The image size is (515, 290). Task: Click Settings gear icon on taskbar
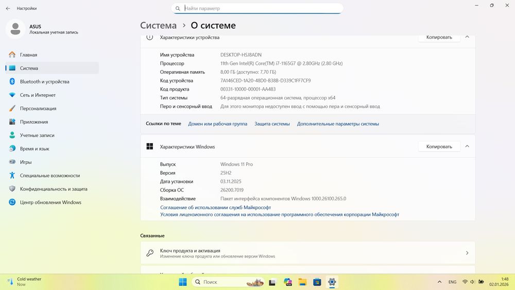(332, 282)
